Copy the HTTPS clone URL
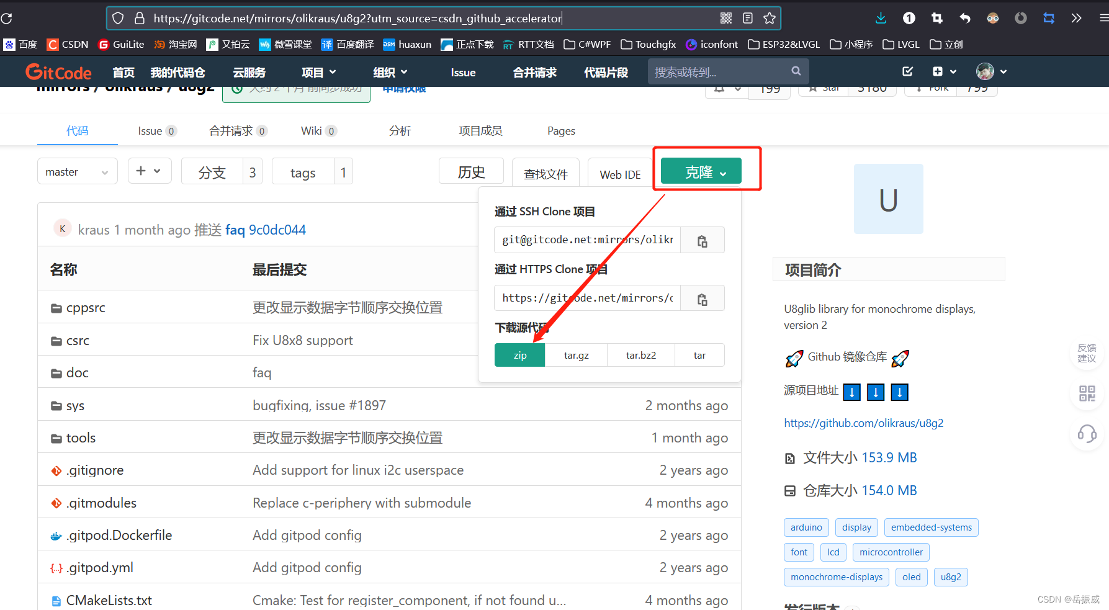This screenshot has height=610, width=1109. tap(702, 298)
